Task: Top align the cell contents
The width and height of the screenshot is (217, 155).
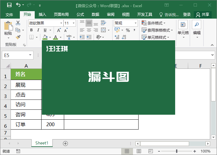Action: point(82,23)
